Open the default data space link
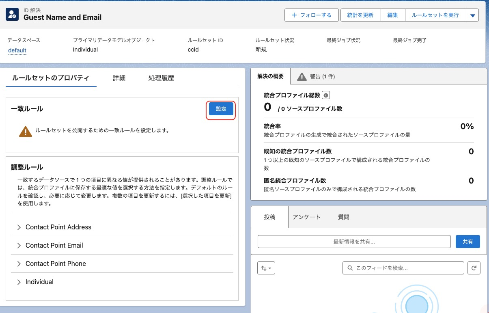This screenshot has width=489, height=313. tap(17, 50)
